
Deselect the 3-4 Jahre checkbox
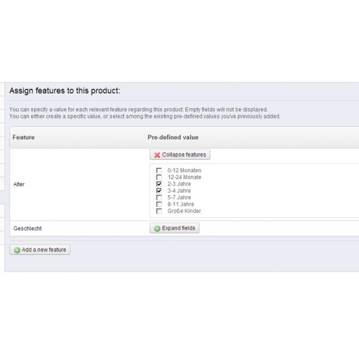pyautogui.click(x=159, y=191)
